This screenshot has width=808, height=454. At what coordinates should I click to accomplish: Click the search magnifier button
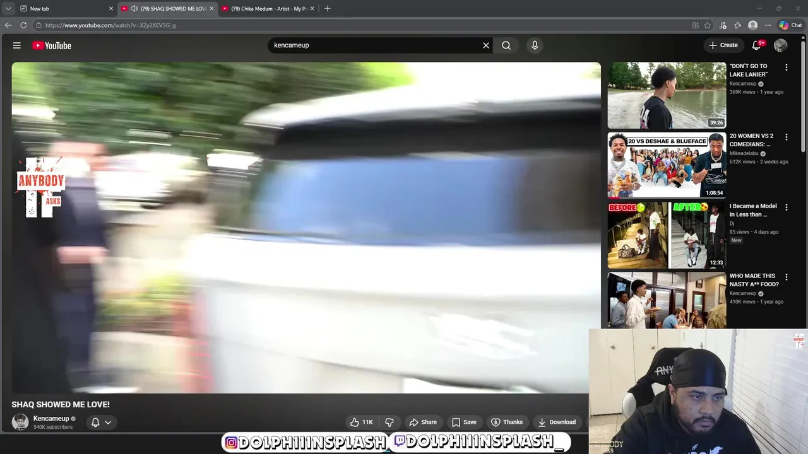click(506, 45)
